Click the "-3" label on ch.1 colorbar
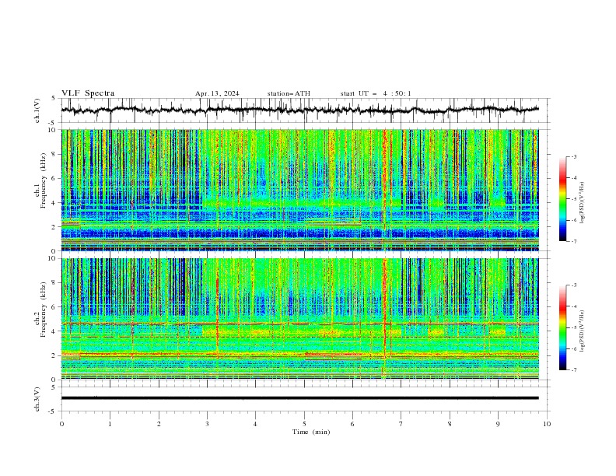 tap(574, 156)
